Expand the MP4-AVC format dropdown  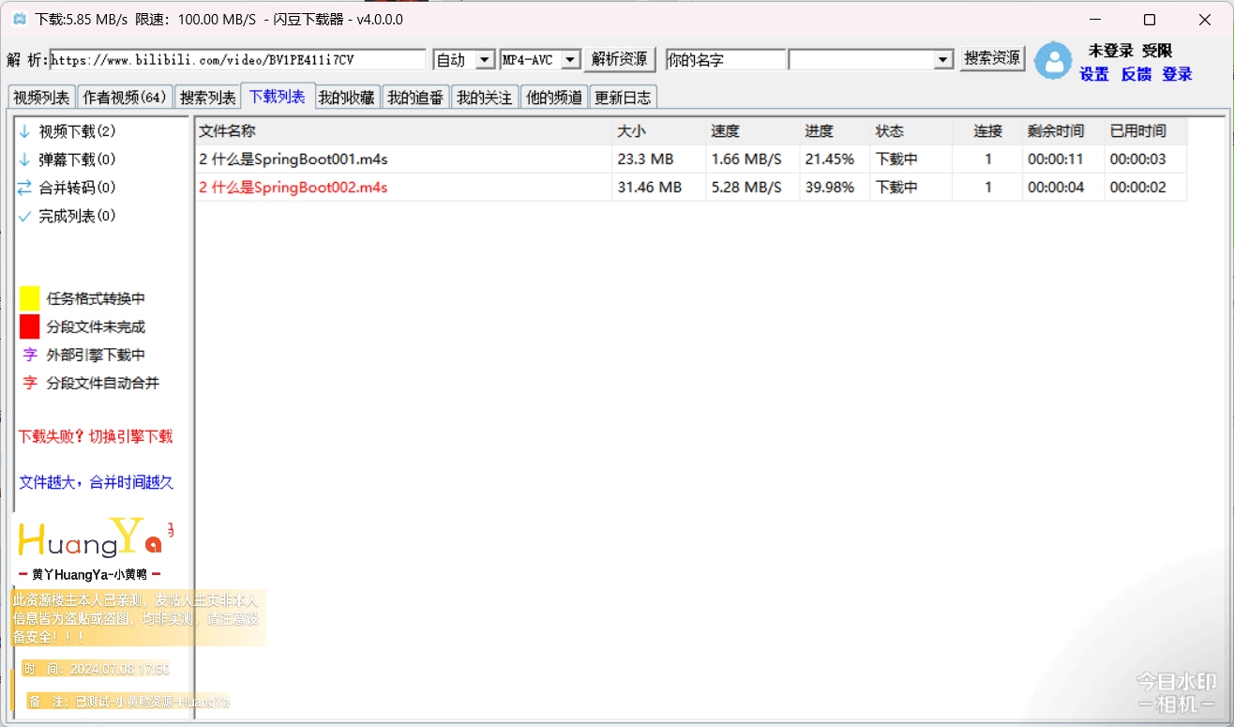point(570,60)
